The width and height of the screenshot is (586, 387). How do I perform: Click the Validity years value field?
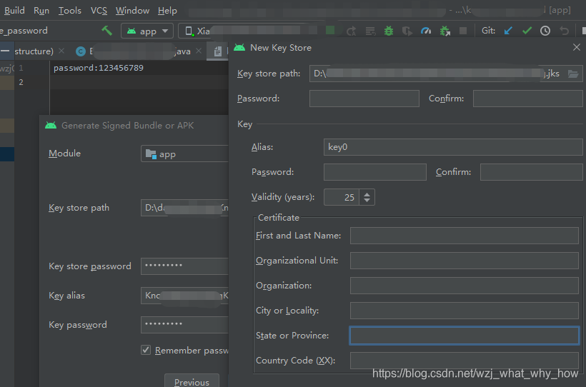341,197
